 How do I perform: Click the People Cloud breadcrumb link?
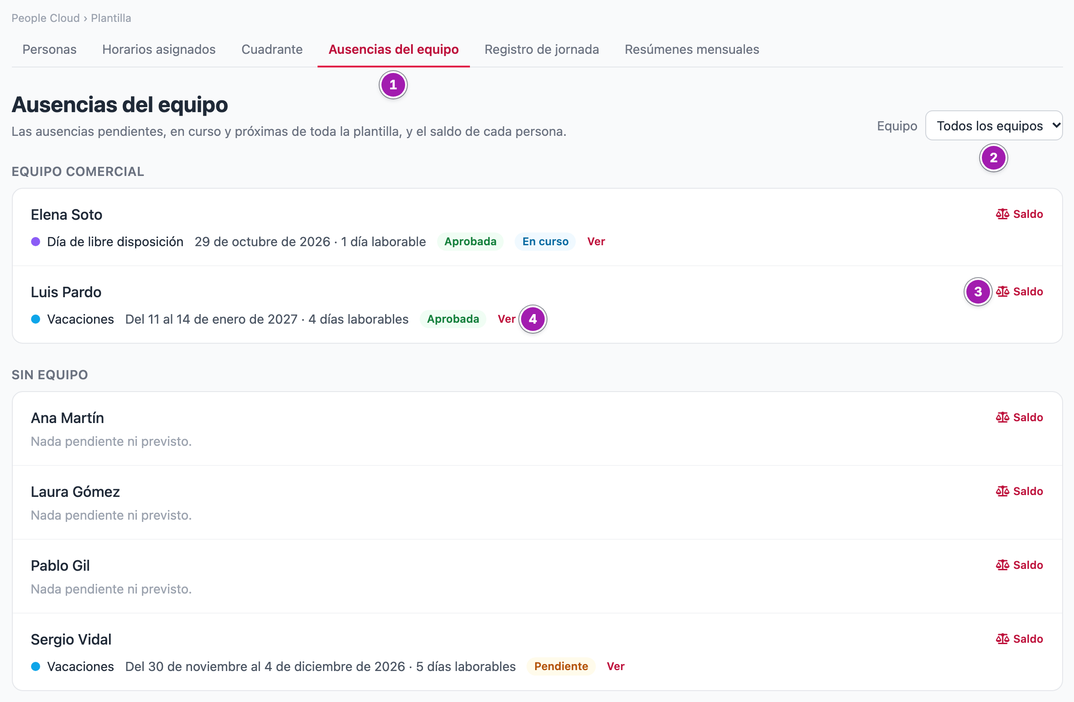[46, 18]
